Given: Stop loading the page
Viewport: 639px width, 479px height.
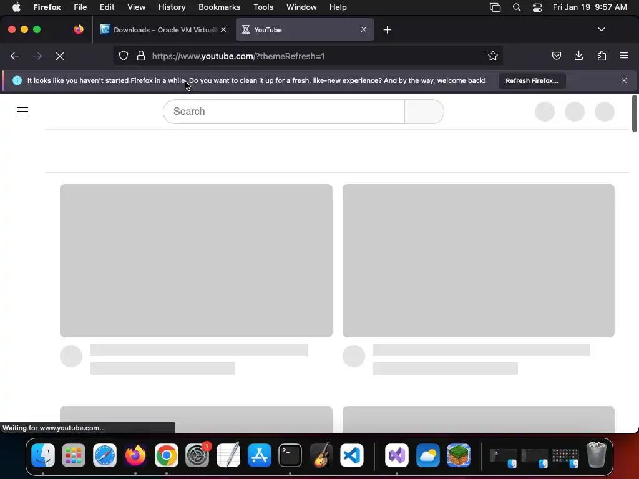Looking at the screenshot, I should pyautogui.click(x=60, y=56).
